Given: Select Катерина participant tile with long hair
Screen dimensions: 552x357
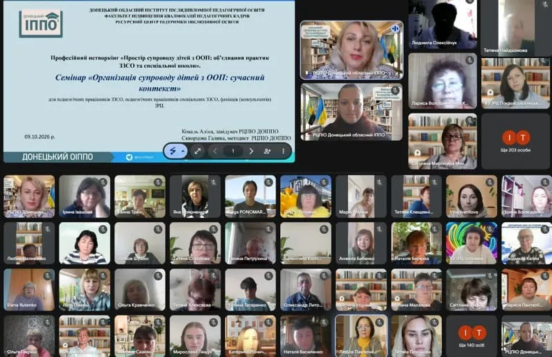Looking at the screenshot, I should [x=250, y=336].
